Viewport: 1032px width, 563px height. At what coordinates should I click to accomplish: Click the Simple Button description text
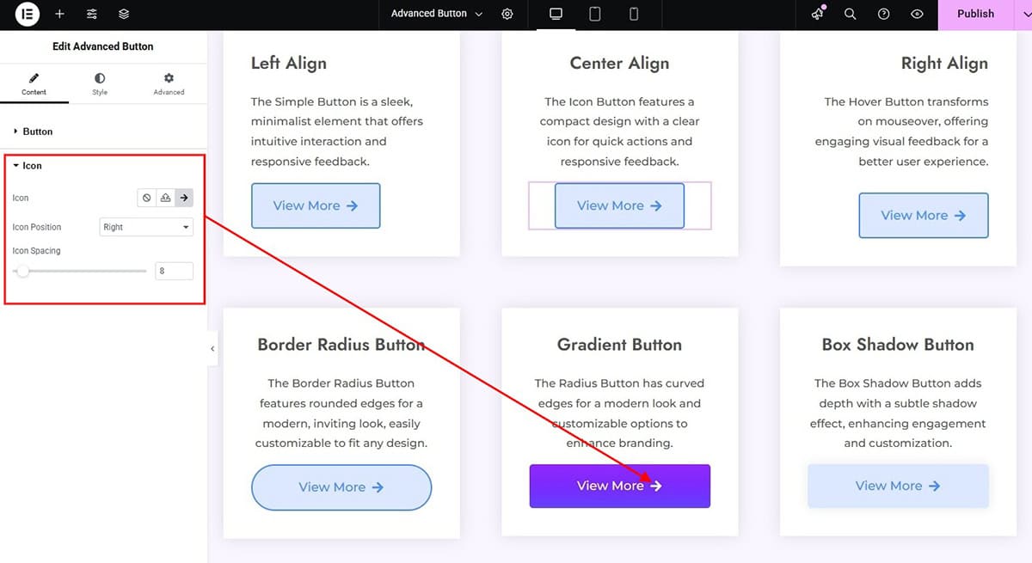click(x=337, y=132)
